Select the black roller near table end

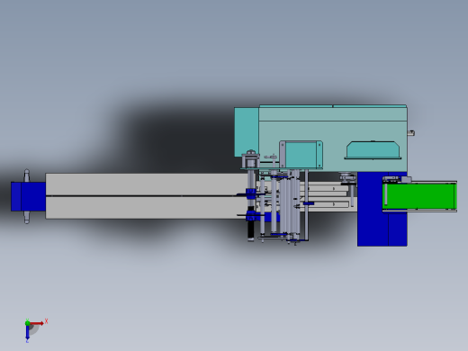click(251, 231)
